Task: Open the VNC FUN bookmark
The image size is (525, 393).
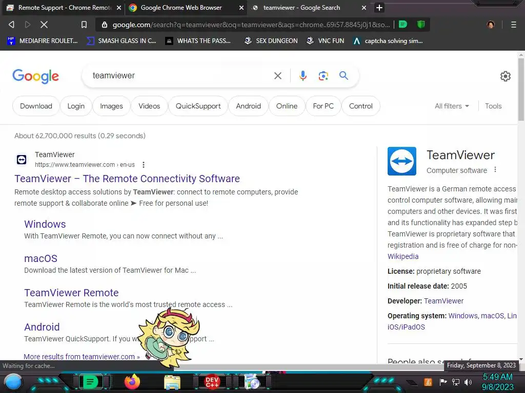Action: 326,41
